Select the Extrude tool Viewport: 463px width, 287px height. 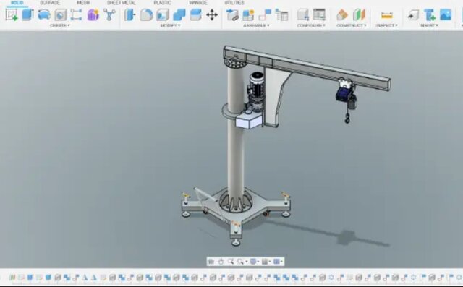(27, 14)
